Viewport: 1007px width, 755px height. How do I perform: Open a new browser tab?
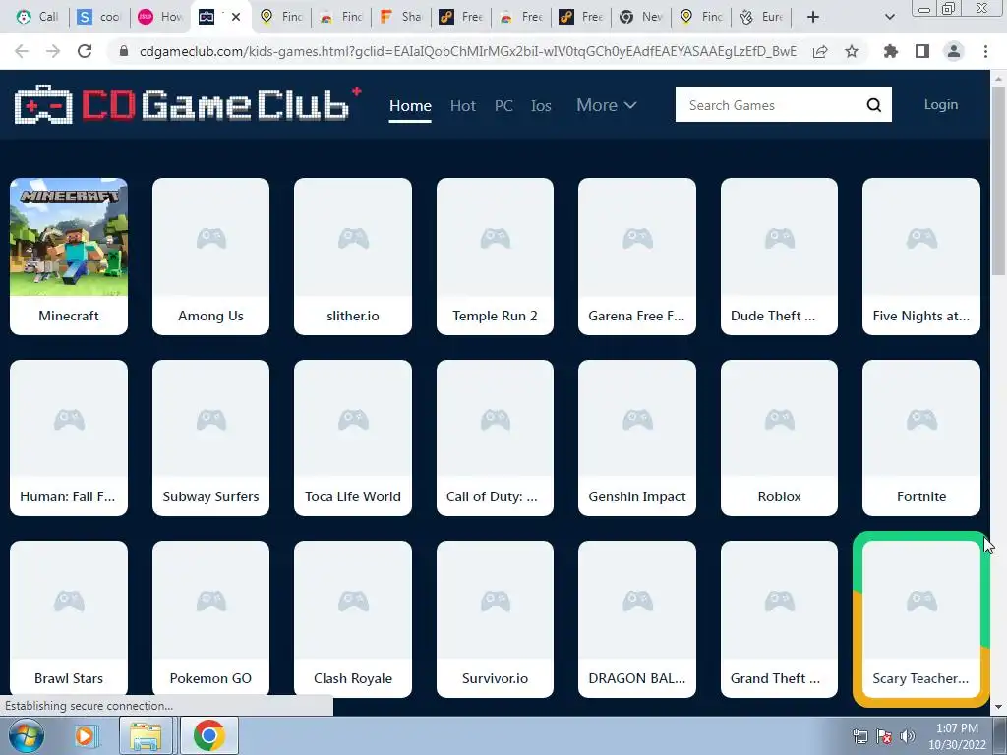[813, 17]
